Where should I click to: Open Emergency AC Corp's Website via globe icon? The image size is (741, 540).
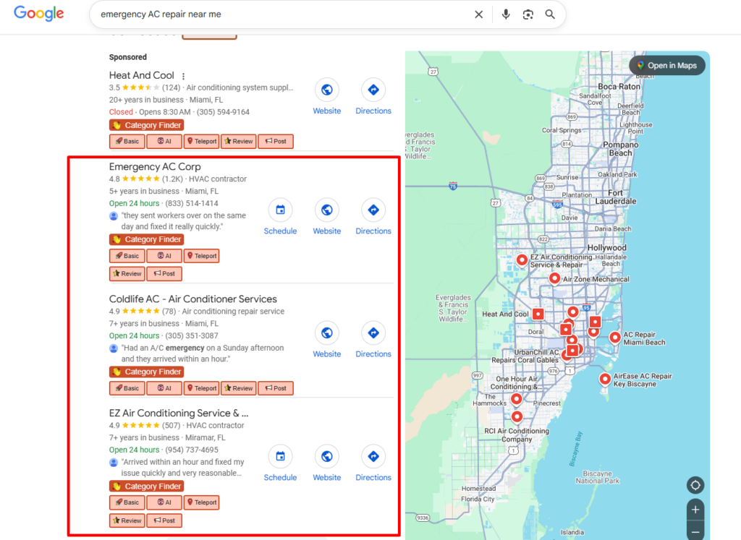click(326, 211)
